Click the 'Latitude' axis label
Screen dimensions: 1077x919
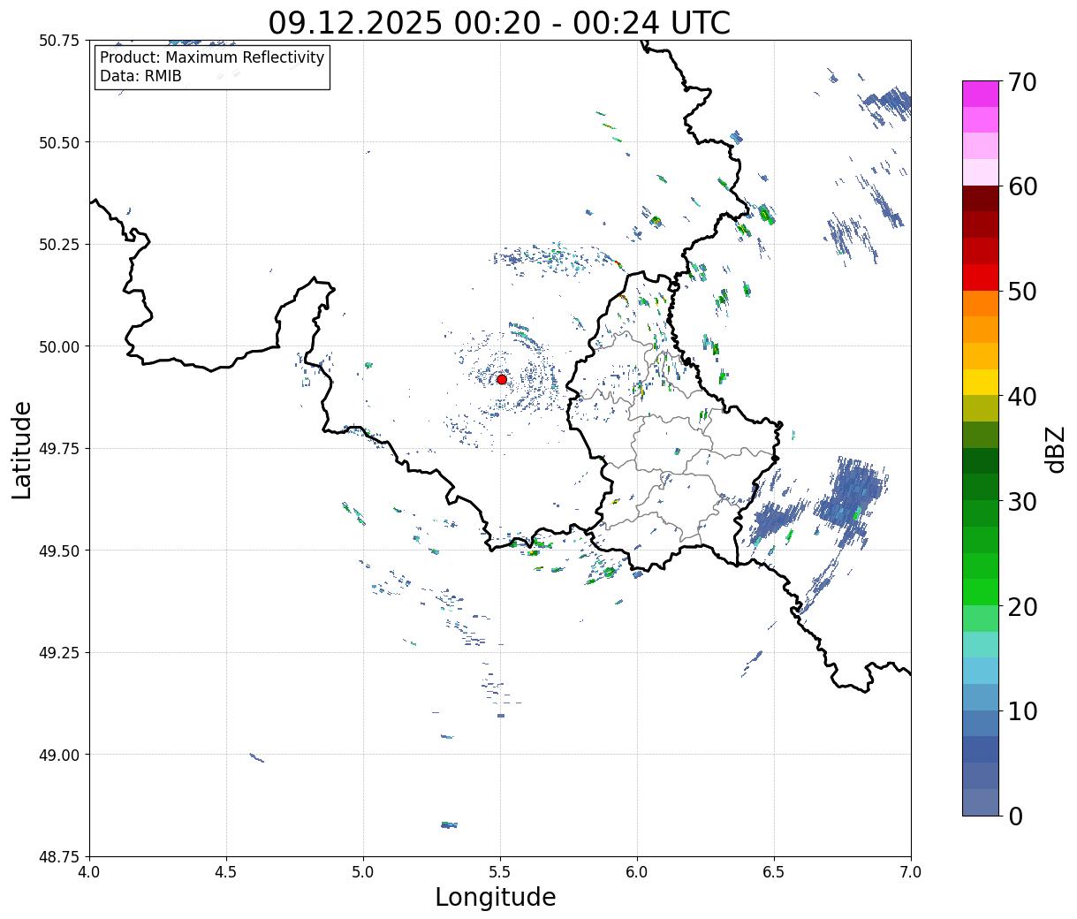point(22,449)
